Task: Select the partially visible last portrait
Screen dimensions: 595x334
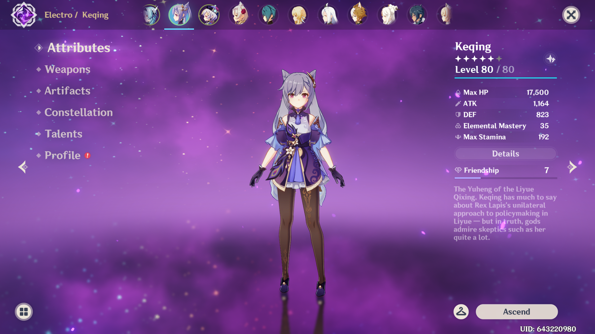Action: pyautogui.click(x=445, y=15)
